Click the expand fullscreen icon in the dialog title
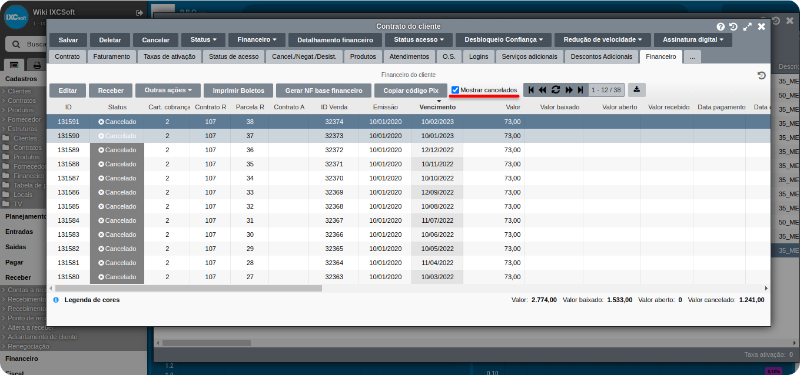This screenshot has width=800, height=375. (748, 26)
